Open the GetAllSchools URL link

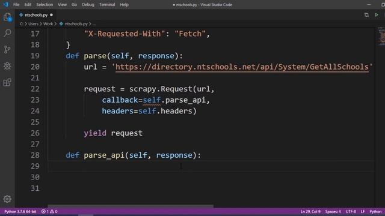pyautogui.click(x=242, y=67)
